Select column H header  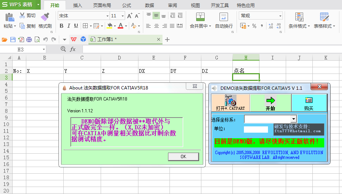246,58
